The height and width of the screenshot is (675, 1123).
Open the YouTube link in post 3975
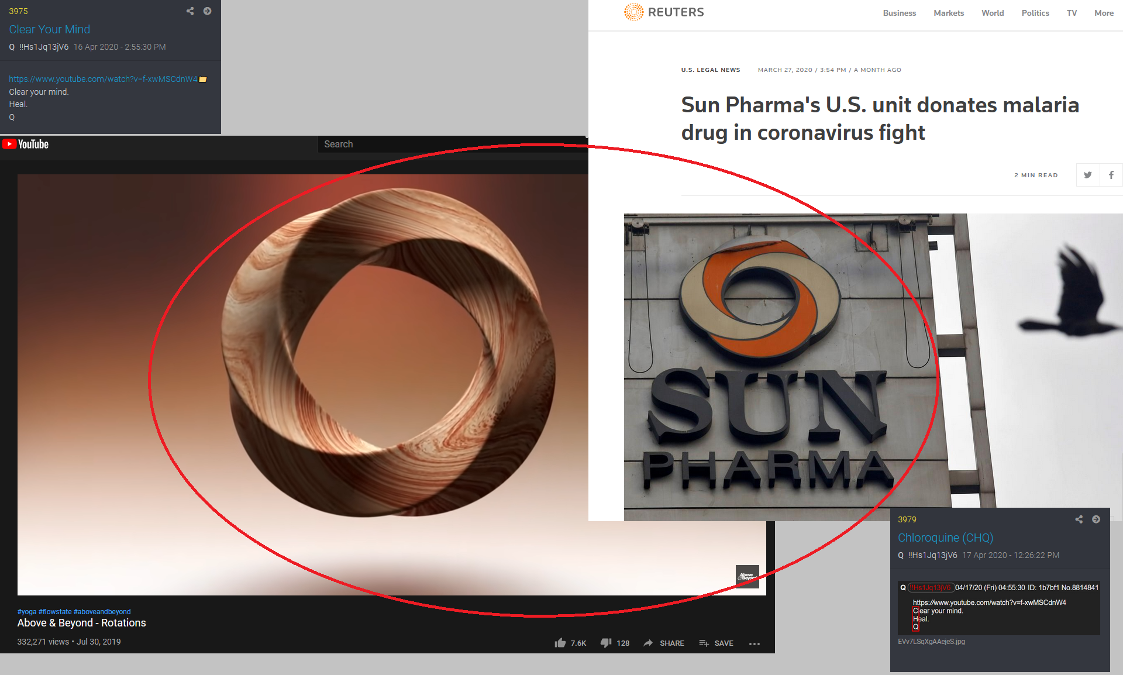coord(103,79)
